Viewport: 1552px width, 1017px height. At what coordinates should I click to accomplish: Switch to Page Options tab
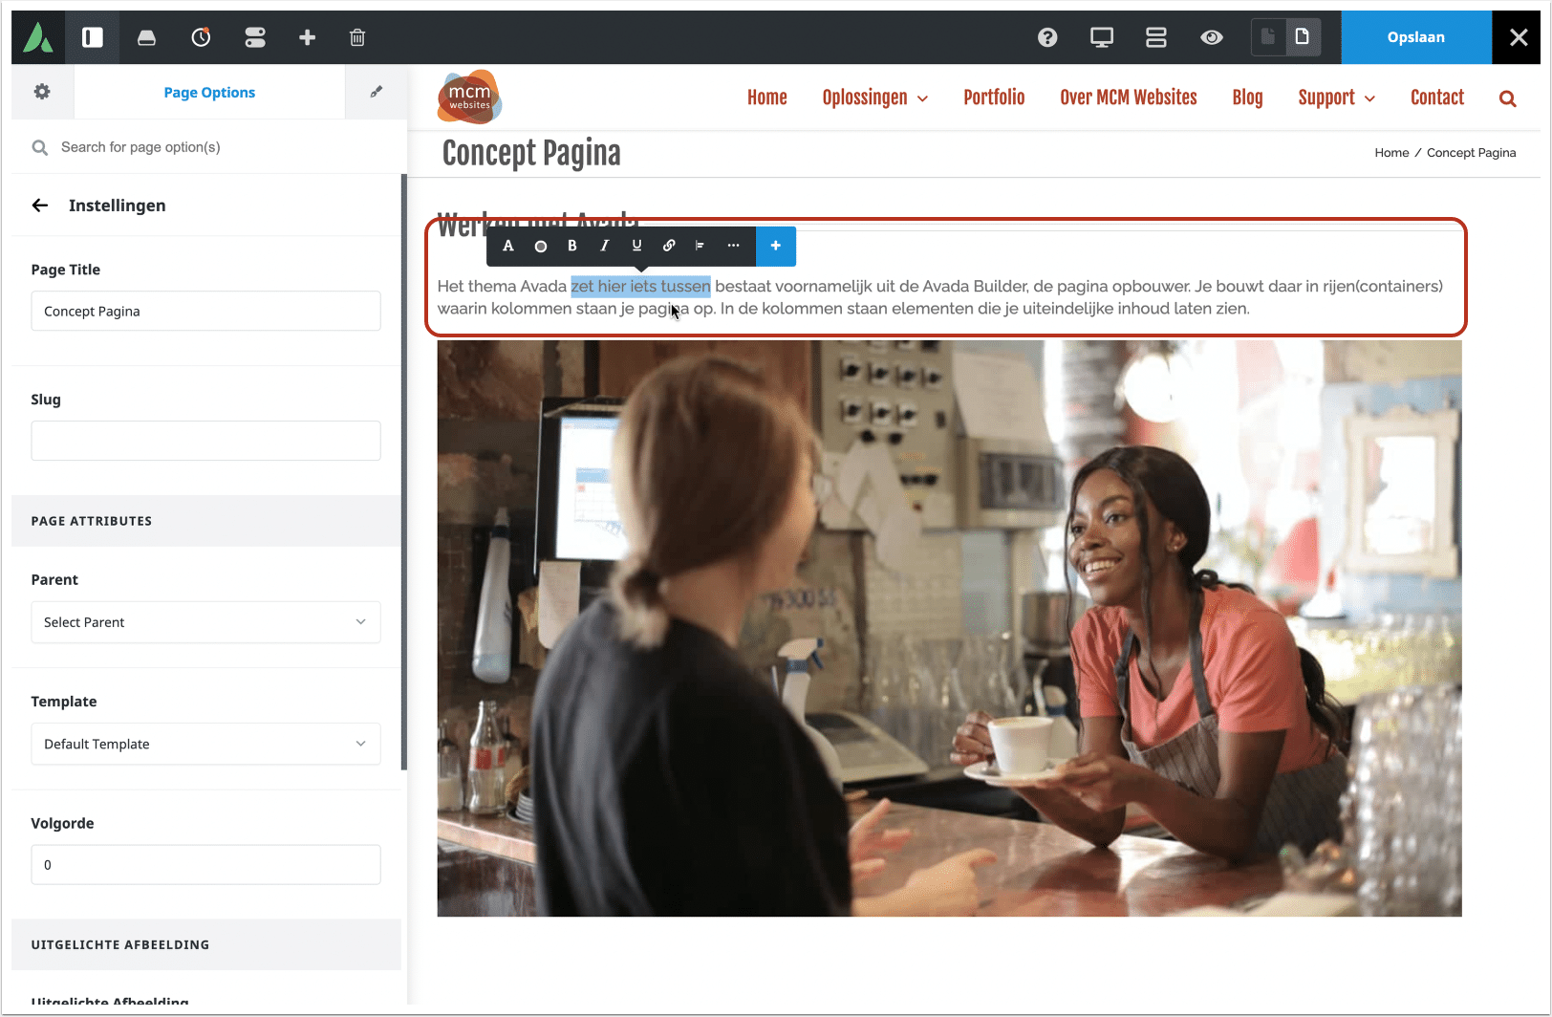pyautogui.click(x=209, y=92)
